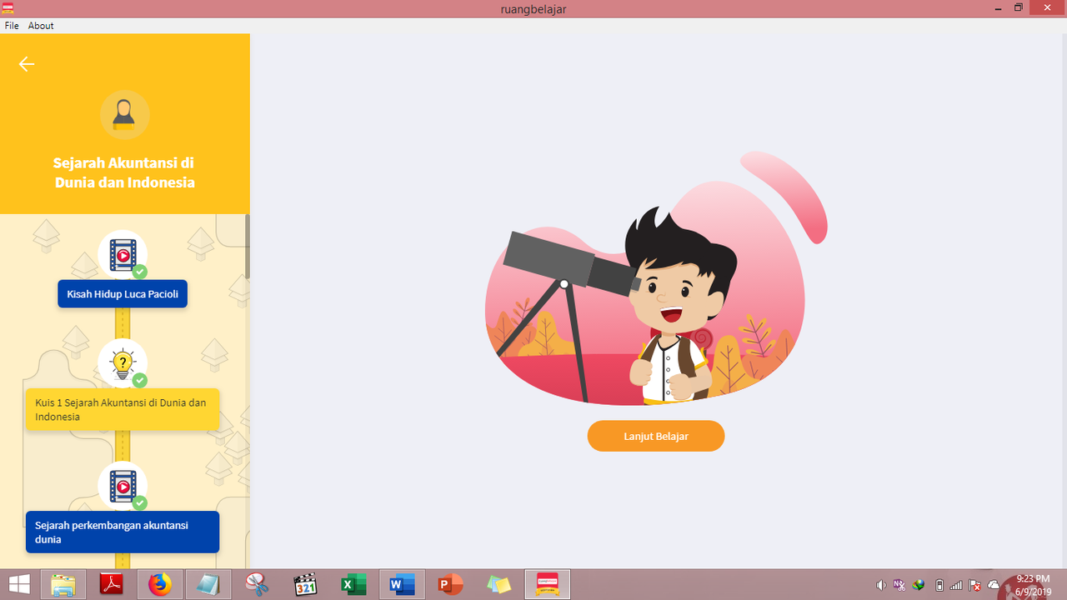Click the back arrow in the sidebar
1067x600 pixels.
pos(27,64)
